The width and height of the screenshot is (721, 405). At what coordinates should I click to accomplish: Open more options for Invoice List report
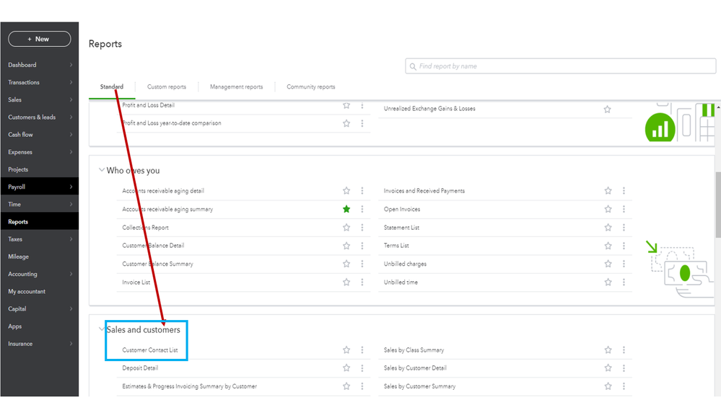click(x=362, y=282)
